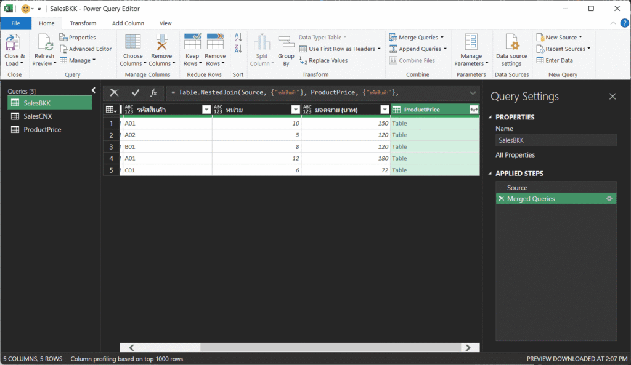Open the table menu icon at grid corner

(111, 110)
